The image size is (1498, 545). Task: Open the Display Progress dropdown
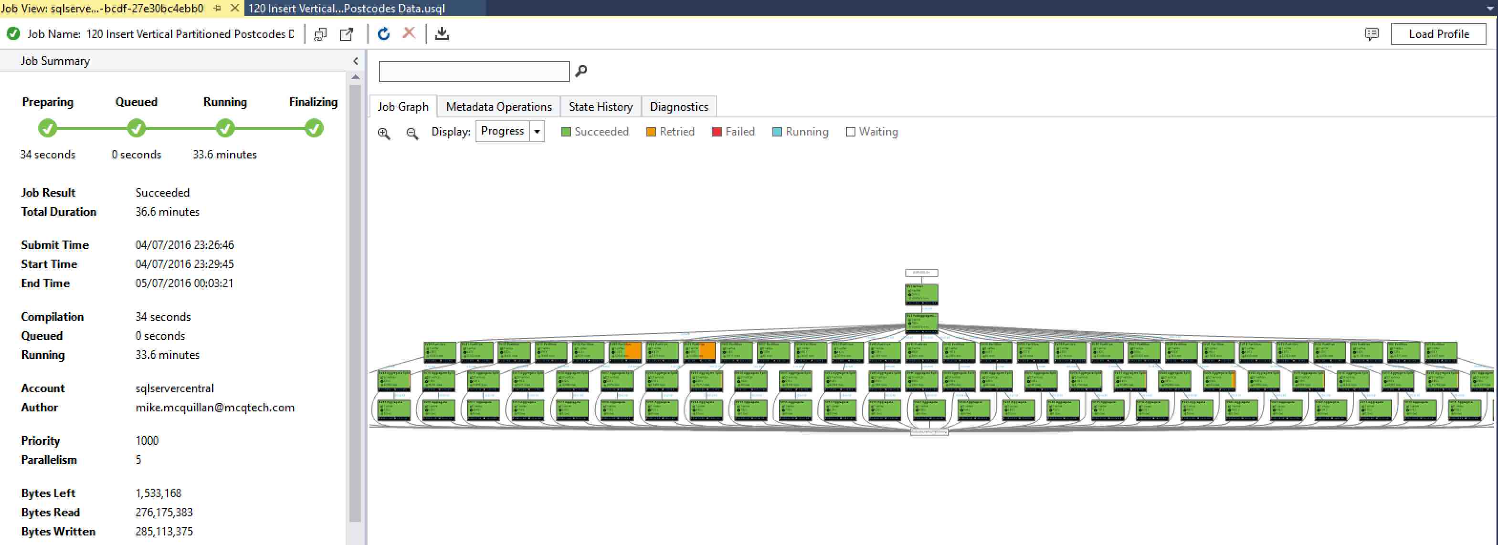[x=538, y=131]
